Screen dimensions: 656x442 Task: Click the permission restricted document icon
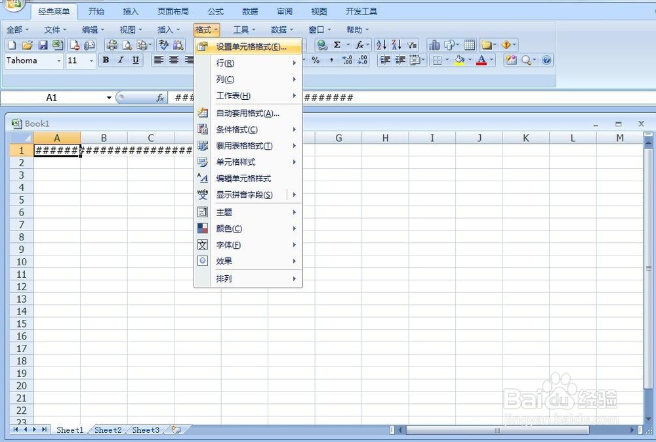click(75, 45)
